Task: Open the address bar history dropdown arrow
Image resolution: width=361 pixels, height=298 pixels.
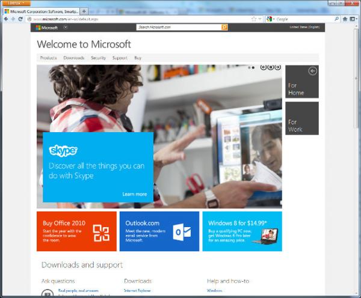Action: pos(260,19)
